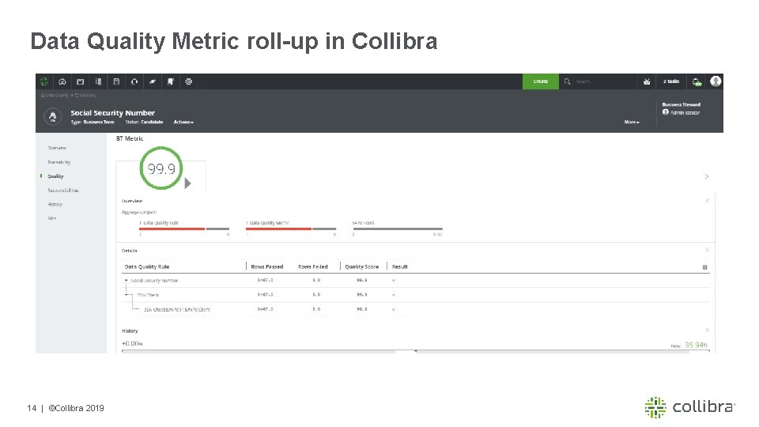Close the History section with its X
Image resolution: width=759 pixels, height=427 pixels.
[707, 331]
